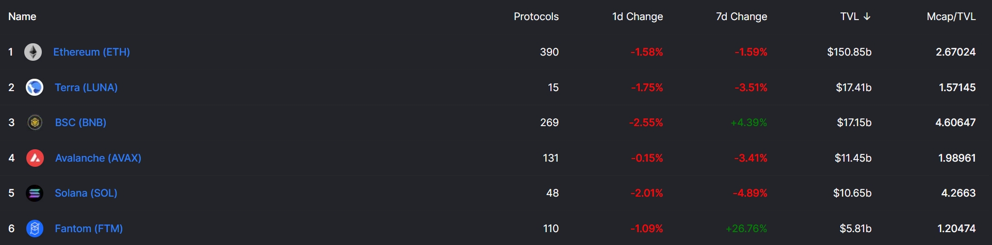Sort by Mcap/TVL column header
Viewport: 992px width, 245px height.
click(x=951, y=16)
